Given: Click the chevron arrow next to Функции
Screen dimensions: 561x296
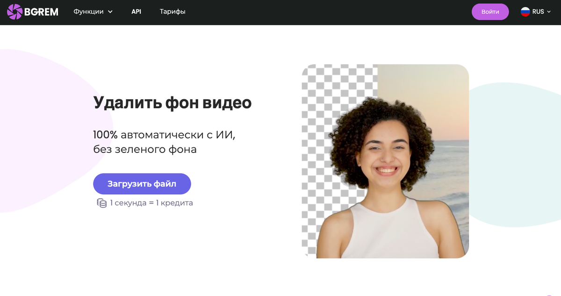Looking at the screenshot, I should [x=111, y=12].
